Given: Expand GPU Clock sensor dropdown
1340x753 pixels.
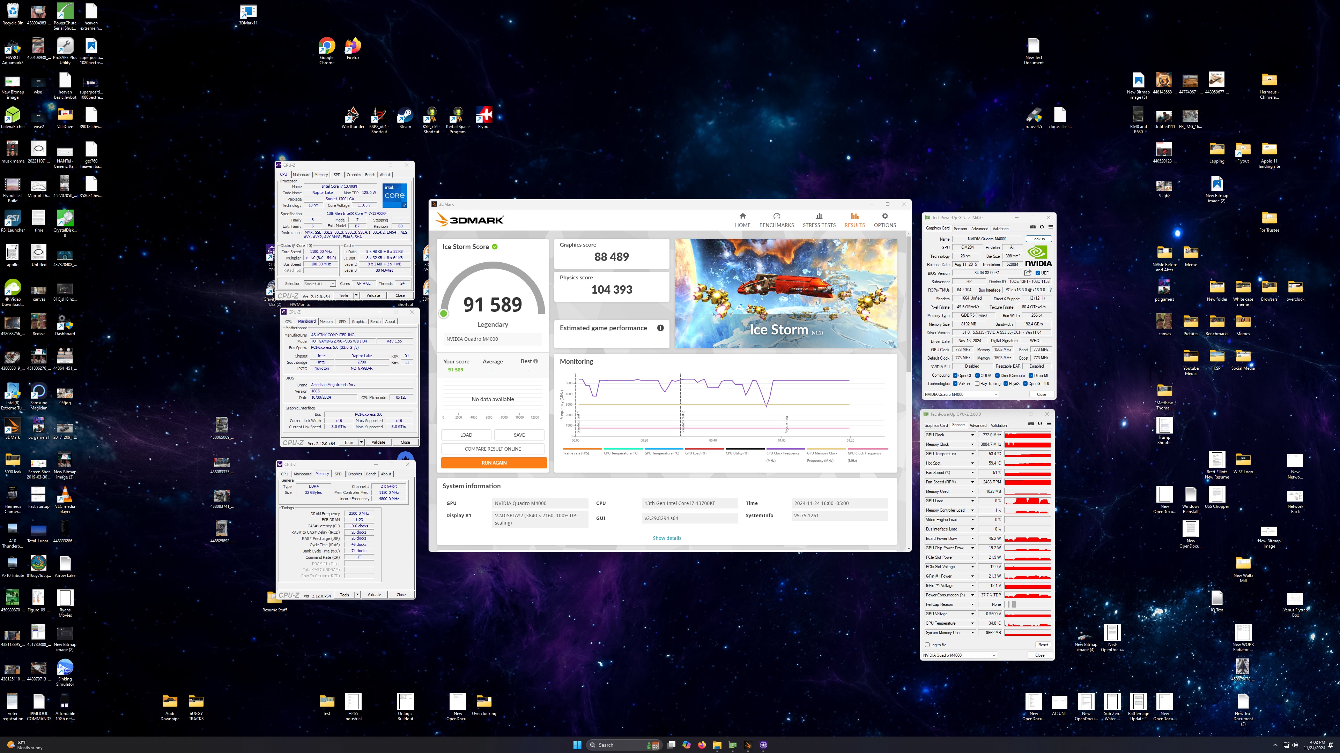Looking at the screenshot, I should click(972, 435).
